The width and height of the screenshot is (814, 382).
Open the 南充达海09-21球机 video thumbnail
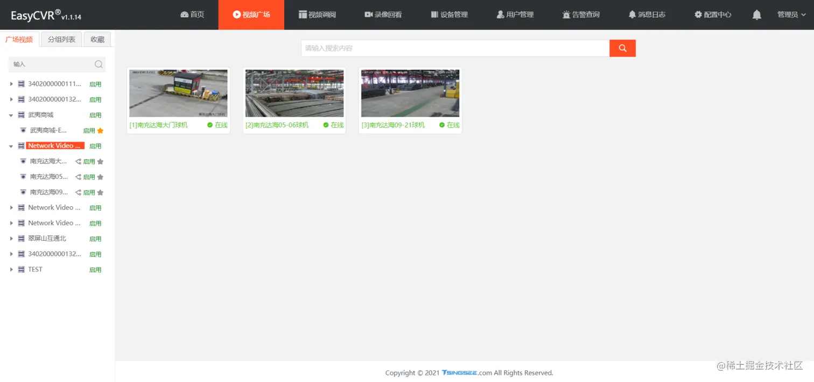click(x=410, y=93)
